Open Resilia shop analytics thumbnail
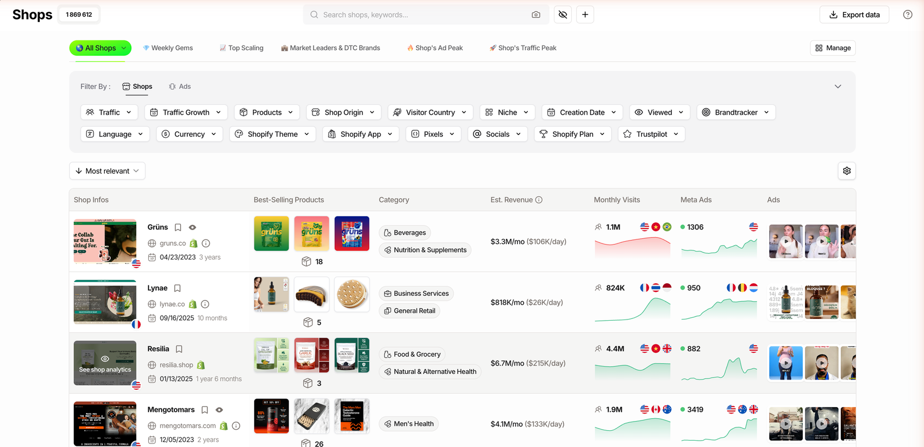The height and width of the screenshot is (447, 924). click(x=105, y=363)
